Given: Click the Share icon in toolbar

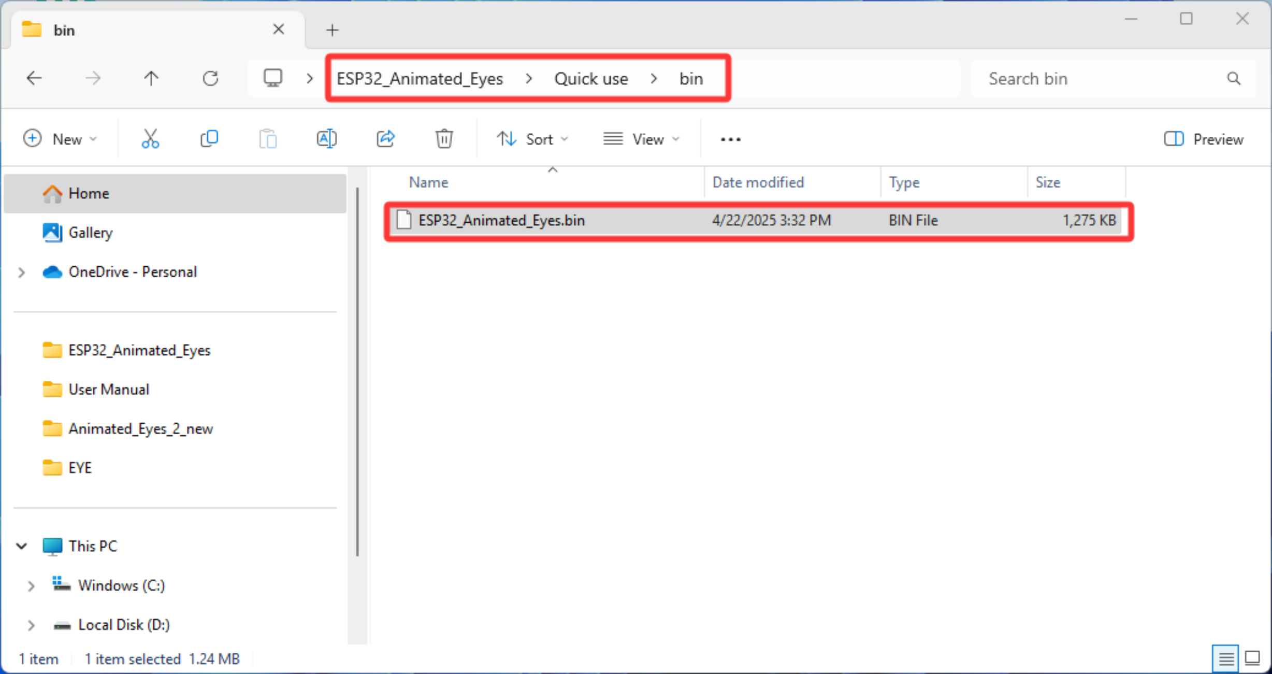Looking at the screenshot, I should (x=386, y=139).
